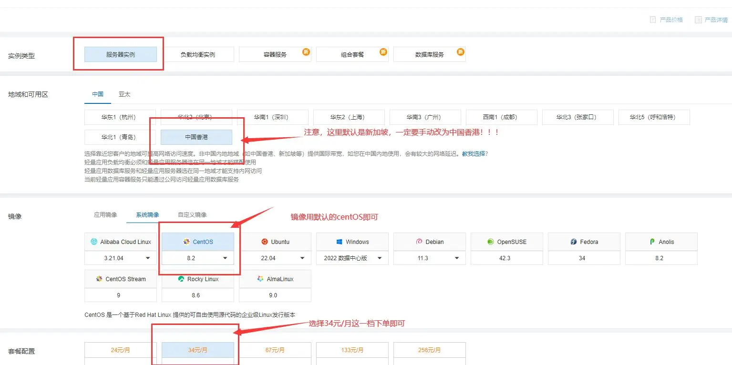
Task: Click the Debian swirl logo icon
Action: [419, 242]
